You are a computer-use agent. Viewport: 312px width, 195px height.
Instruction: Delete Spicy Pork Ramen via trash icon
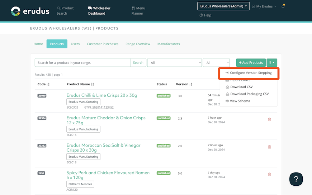pos(269,174)
